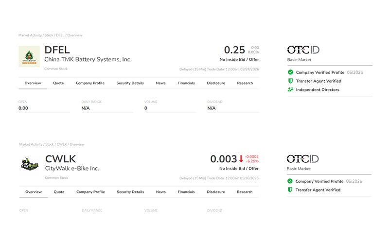Click the DFEL company logo image
389x243 pixels.
point(29,56)
